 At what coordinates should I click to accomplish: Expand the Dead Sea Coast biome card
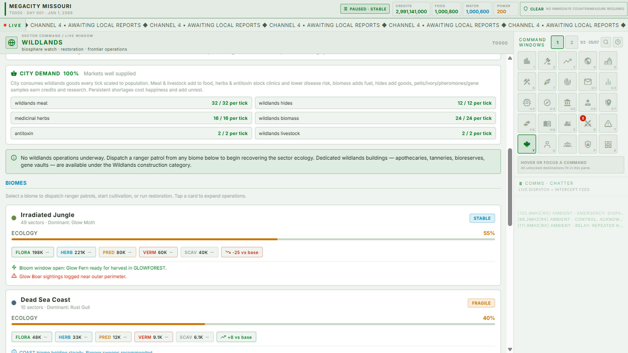[x=253, y=321]
